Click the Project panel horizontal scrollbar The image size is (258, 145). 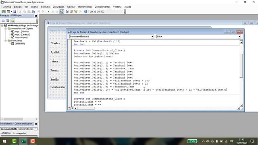pyautogui.click(x=13, y=119)
